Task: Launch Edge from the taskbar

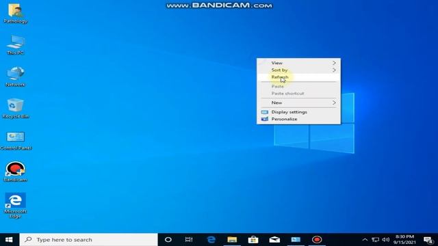Action: (211, 240)
